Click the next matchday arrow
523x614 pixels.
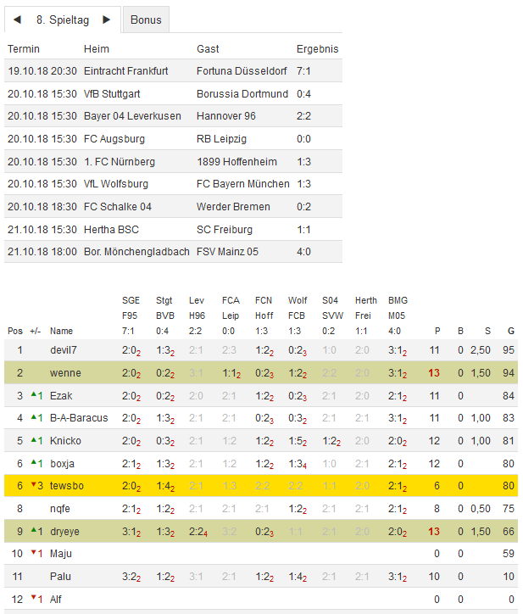pos(106,20)
